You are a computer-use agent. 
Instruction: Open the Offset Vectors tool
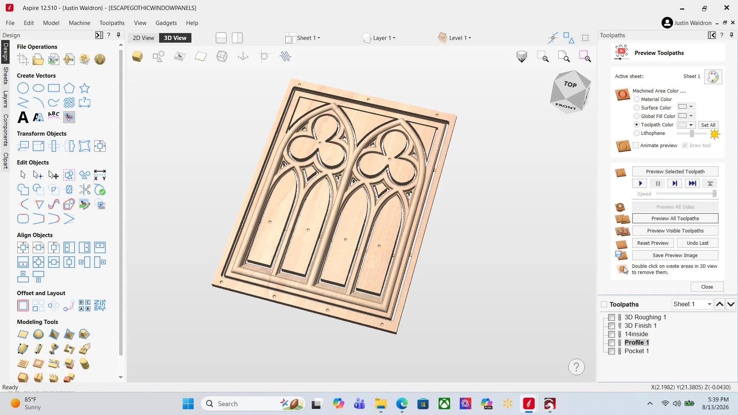23,305
